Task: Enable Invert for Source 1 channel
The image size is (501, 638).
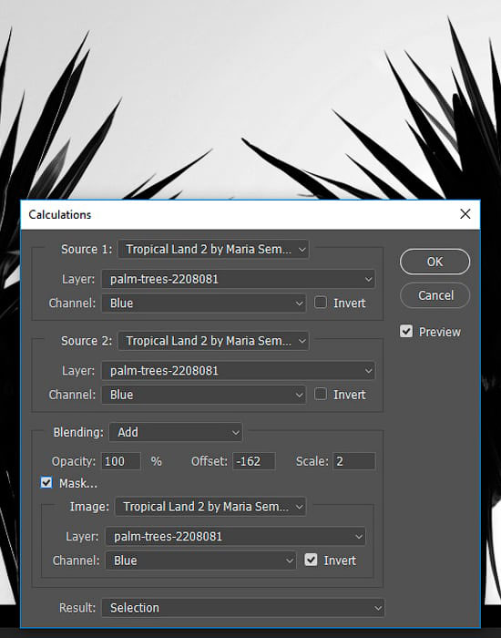Action: (x=321, y=303)
